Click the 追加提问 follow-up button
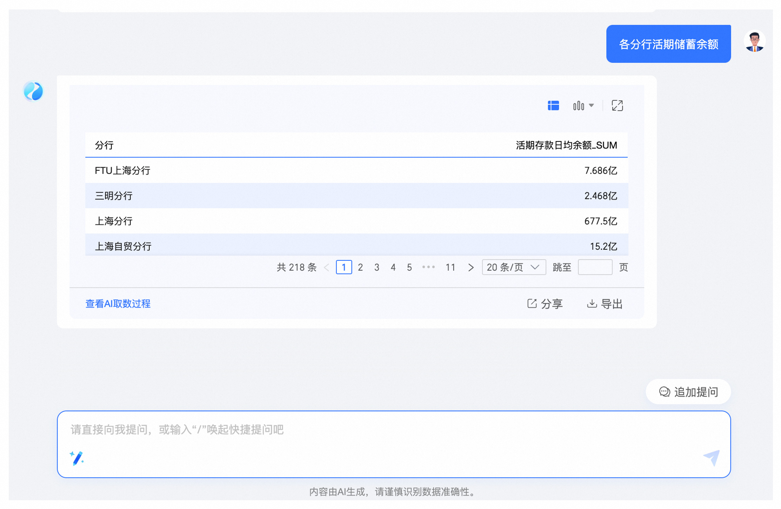The height and width of the screenshot is (509, 781). (688, 392)
